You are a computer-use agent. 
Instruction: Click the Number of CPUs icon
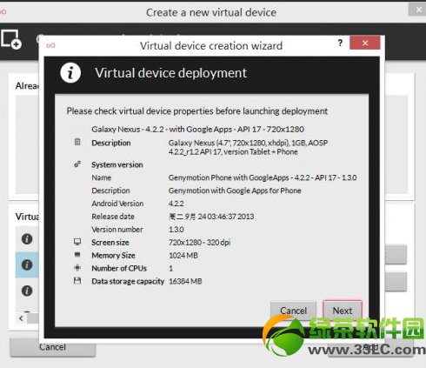[77, 268]
